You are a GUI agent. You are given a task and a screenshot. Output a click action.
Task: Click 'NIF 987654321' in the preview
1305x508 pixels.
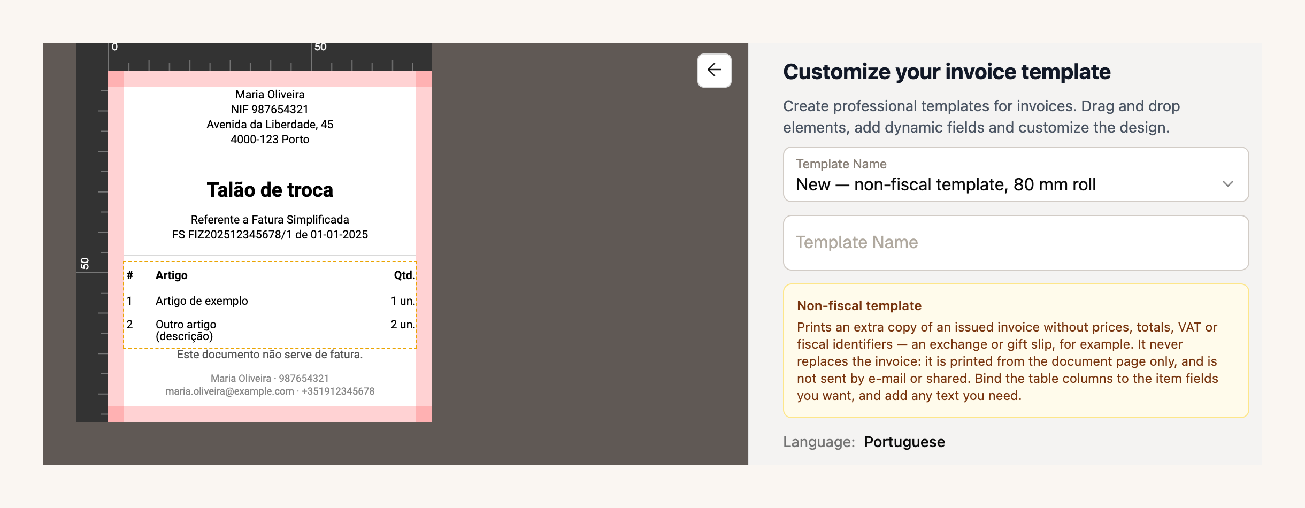(270, 110)
